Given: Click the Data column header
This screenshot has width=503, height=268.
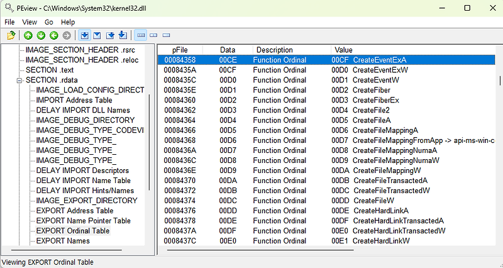Looking at the screenshot, I should pyautogui.click(x=228, y=50).
